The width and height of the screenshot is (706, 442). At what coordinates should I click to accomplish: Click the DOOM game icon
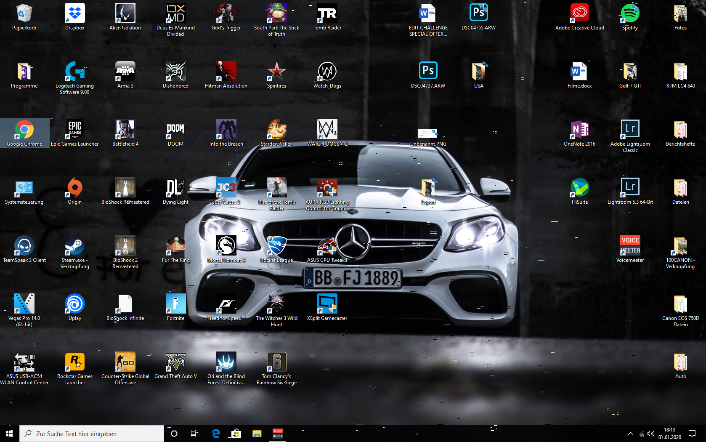pos(176,129)
